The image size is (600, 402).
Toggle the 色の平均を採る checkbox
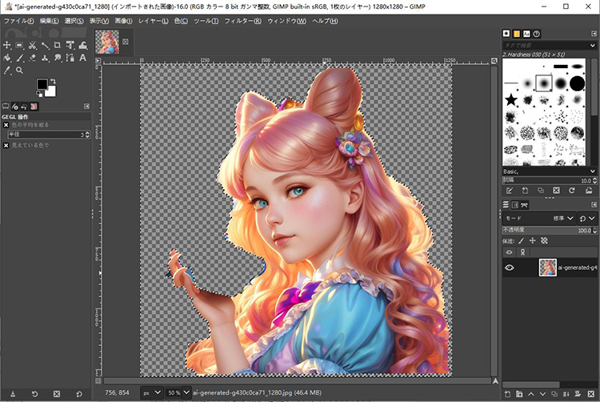(x=6, y=125)
